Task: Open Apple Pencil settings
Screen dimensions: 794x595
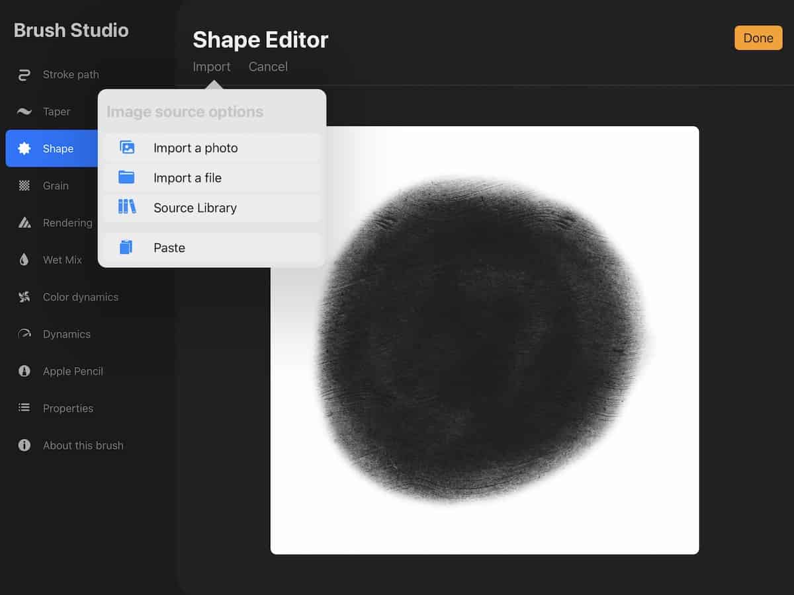Action: (73, 371)
